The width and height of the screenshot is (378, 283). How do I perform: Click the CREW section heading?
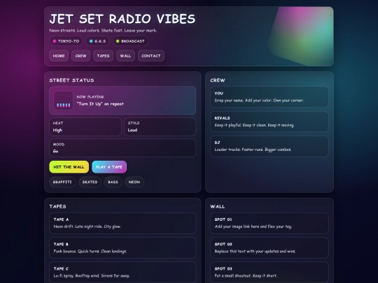218,80
